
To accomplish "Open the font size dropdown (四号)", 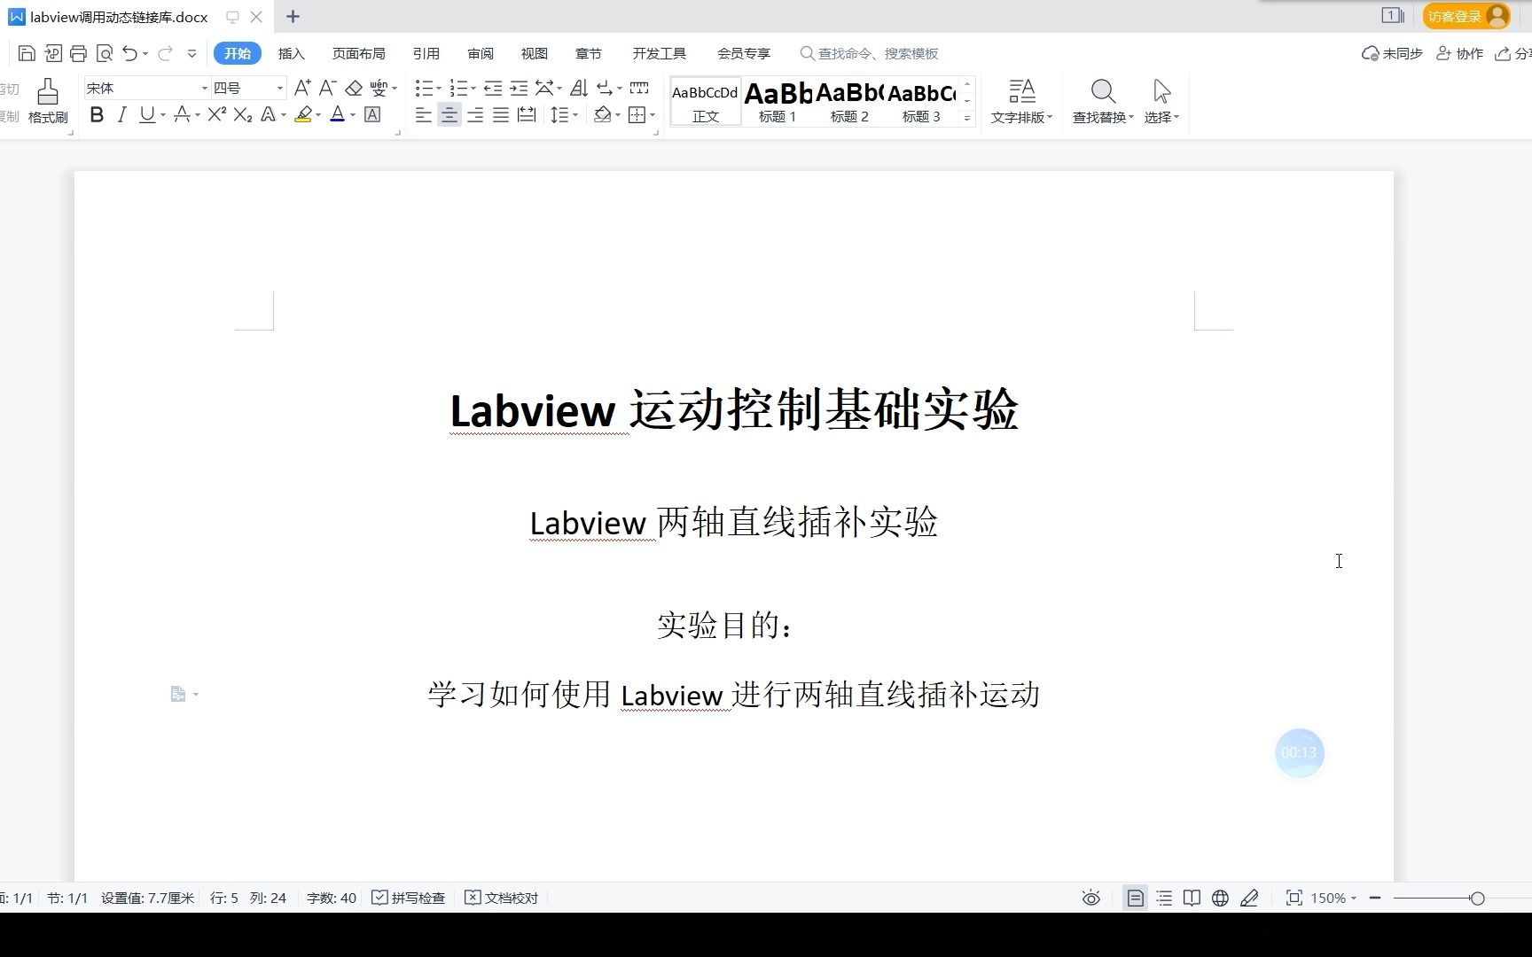I will click(x=280, y=88).
